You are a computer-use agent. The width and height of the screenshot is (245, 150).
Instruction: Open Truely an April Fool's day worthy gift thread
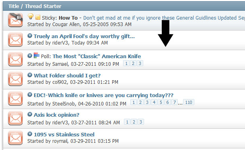point(84,36)
